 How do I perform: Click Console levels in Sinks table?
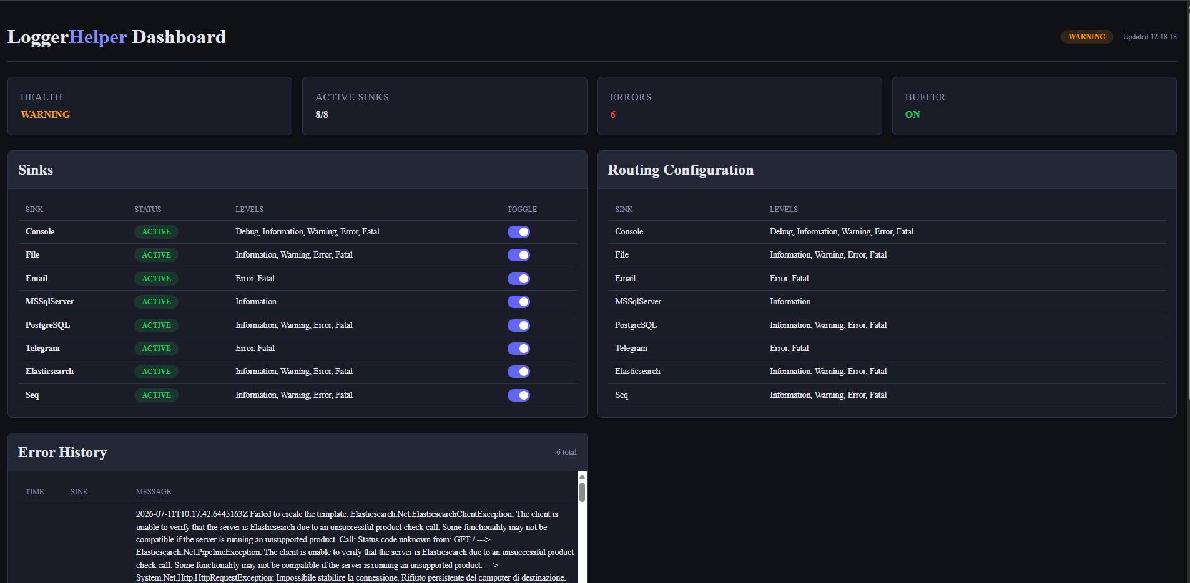pyautogui.click(x=307, y=232)
